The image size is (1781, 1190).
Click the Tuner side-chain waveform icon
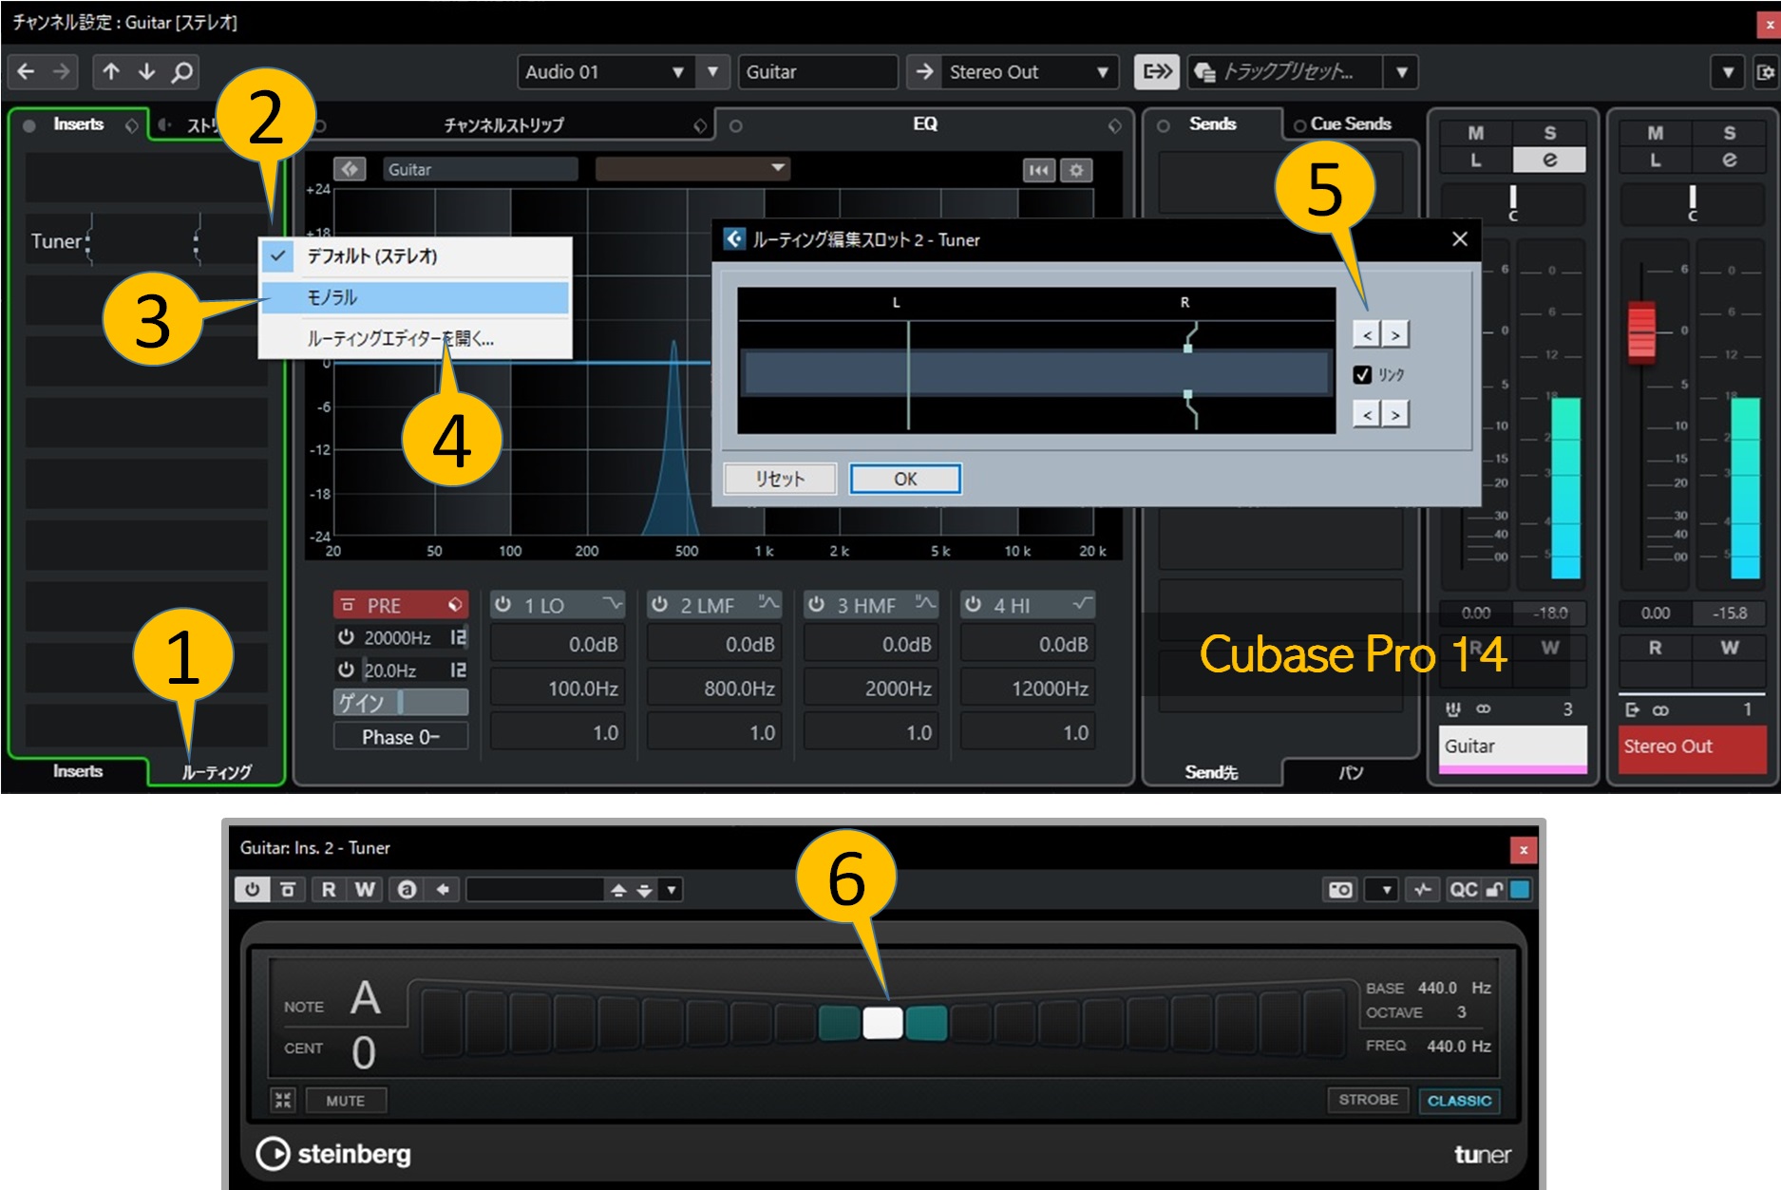(1423, 890)
